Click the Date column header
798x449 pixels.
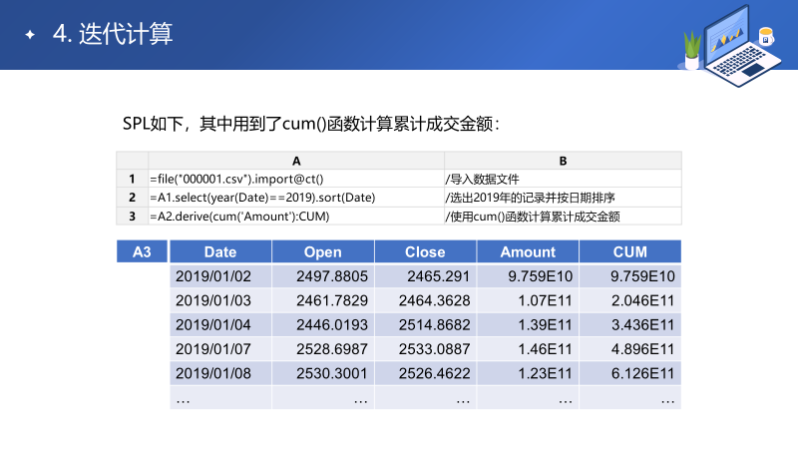[219, 252]
